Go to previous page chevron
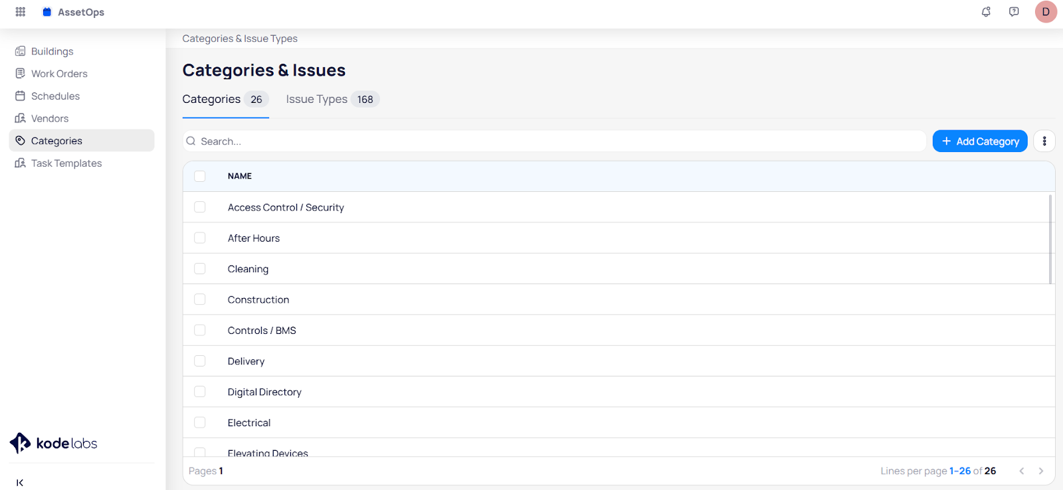The image size is (1063, 490). [1022, 471]
